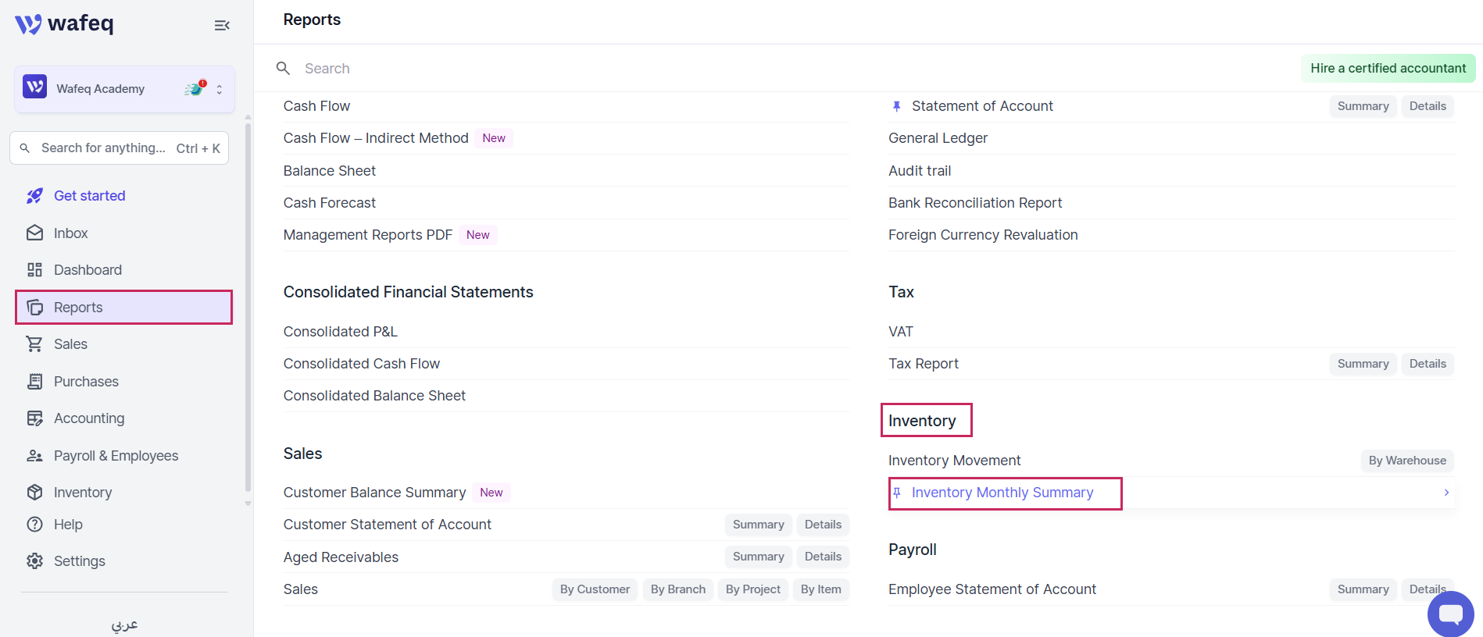Viewport: 1483px width, 637px height.
Task: Open the Accounting sidebar menu
Action: point(89,418)
